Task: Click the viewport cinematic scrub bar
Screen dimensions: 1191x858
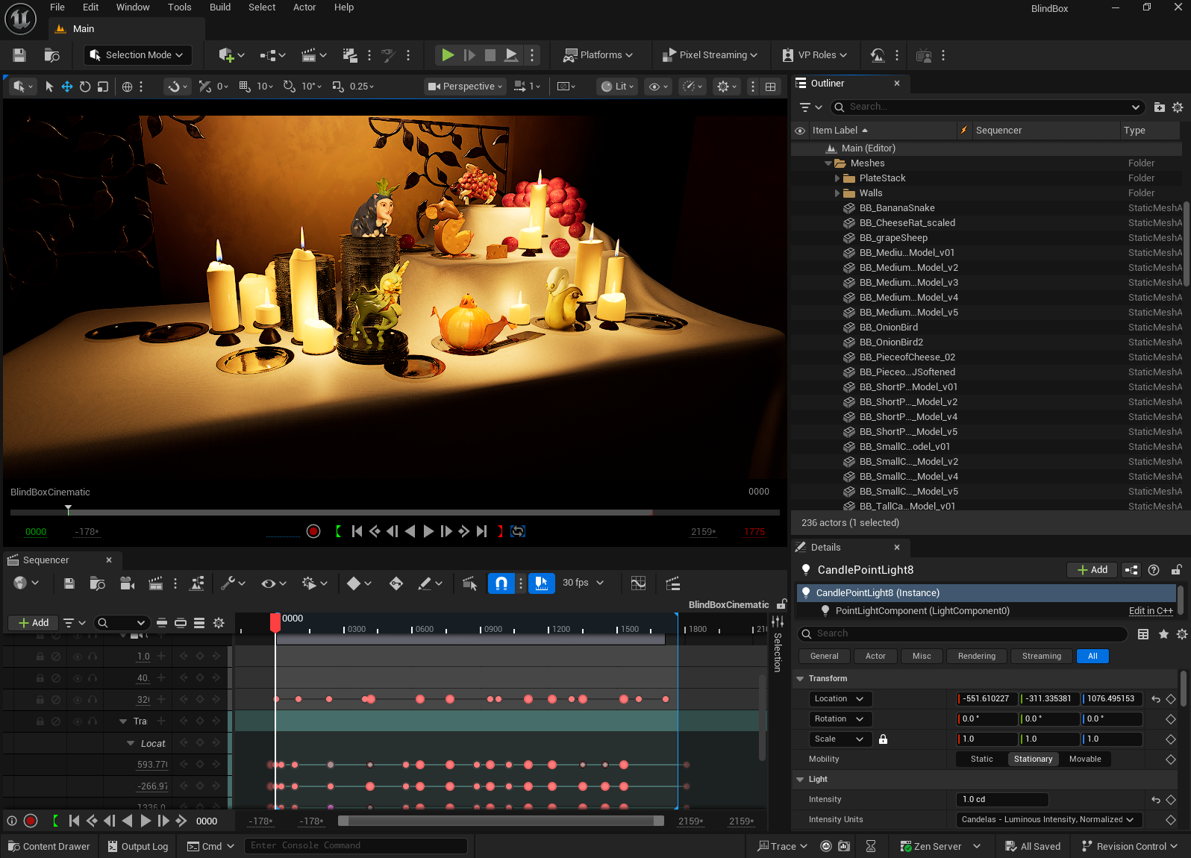Action: coord(395,513)
